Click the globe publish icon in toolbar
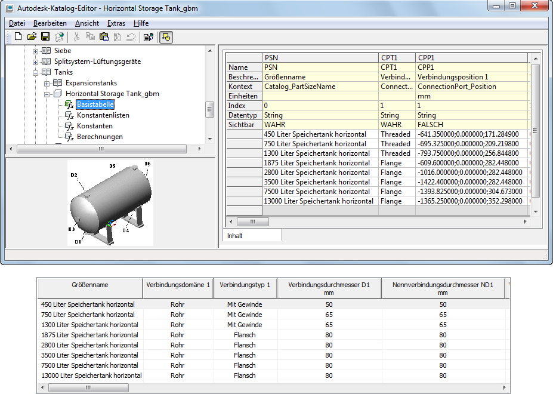Viewport: 553px width, 394px height. click(x=59, y=37)
